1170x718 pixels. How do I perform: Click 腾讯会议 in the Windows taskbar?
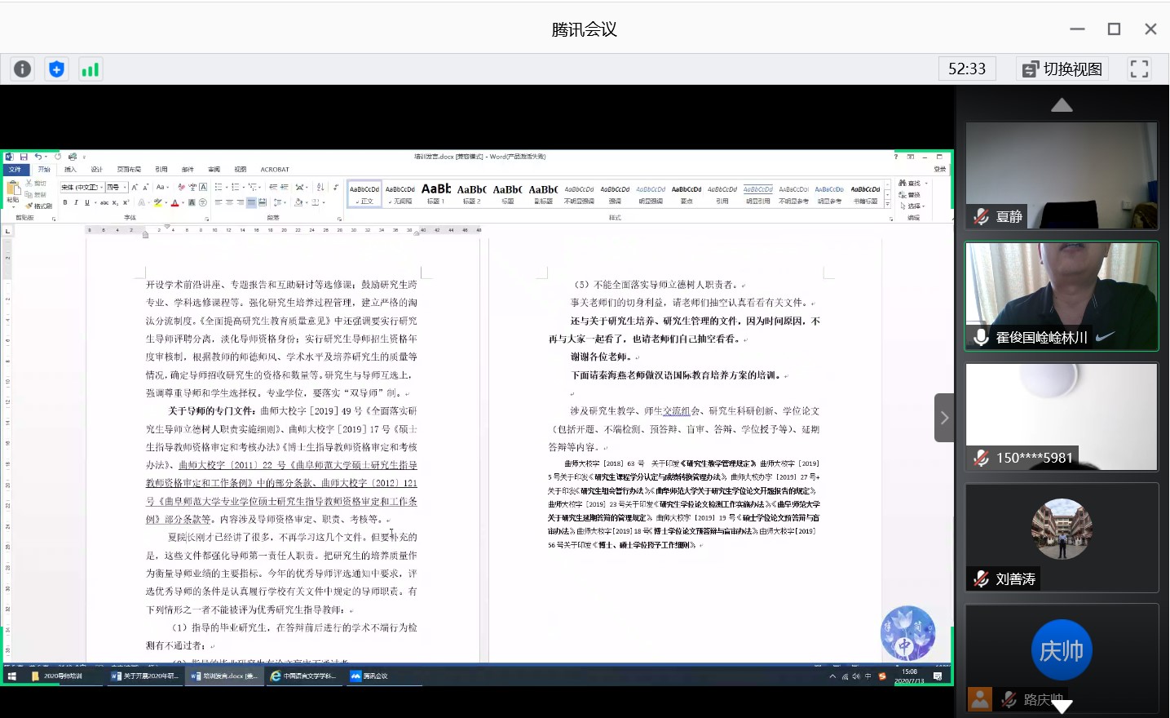pyautogui.click(x=369, y=676)
